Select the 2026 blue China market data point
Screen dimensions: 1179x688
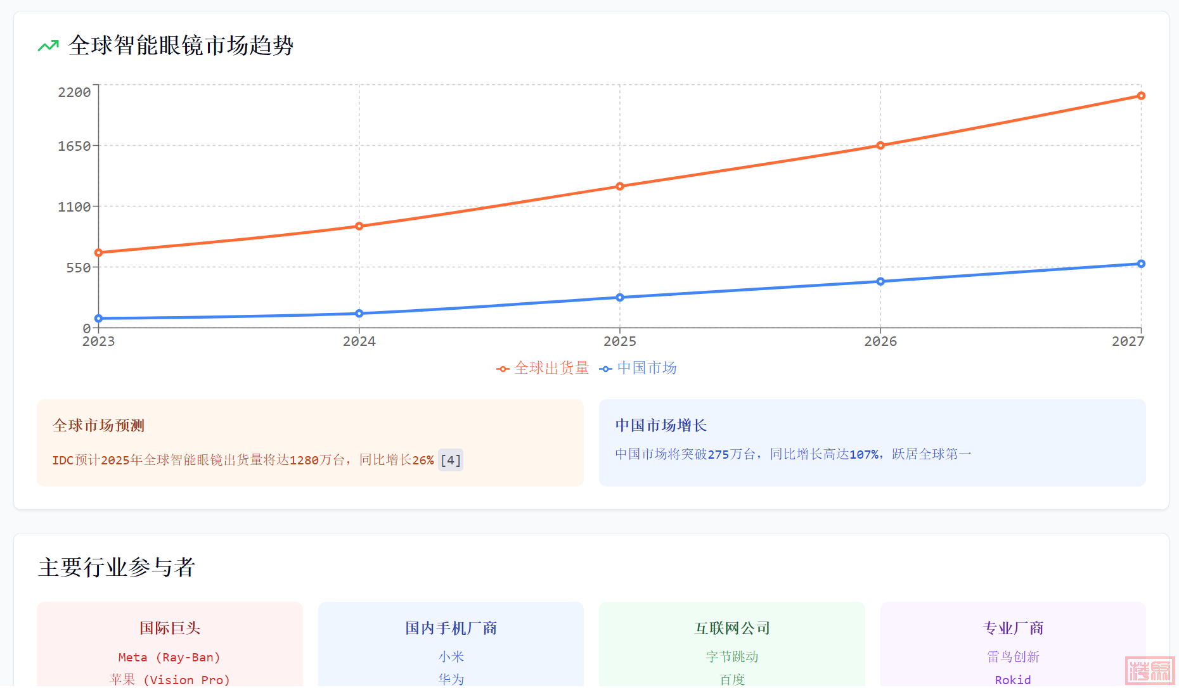880,281
